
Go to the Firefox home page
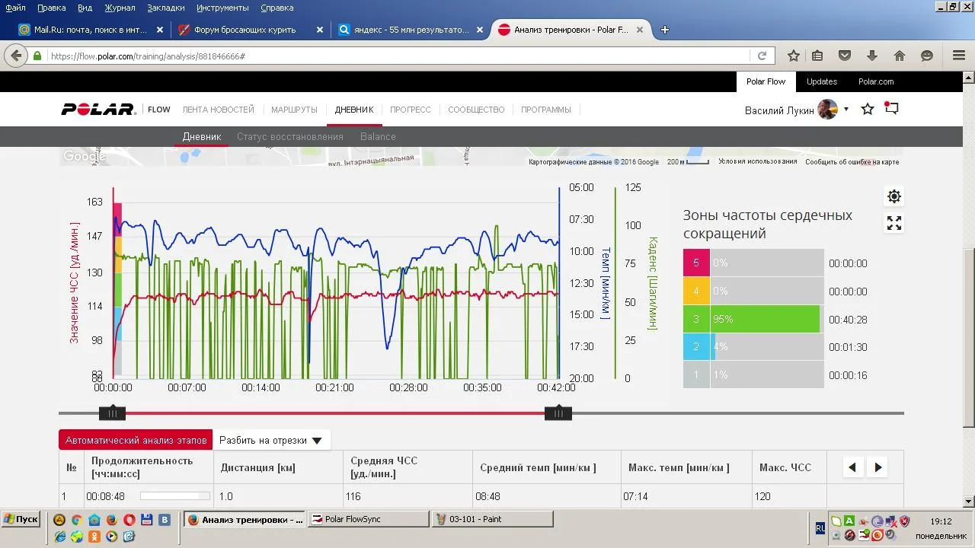[900, 56]
